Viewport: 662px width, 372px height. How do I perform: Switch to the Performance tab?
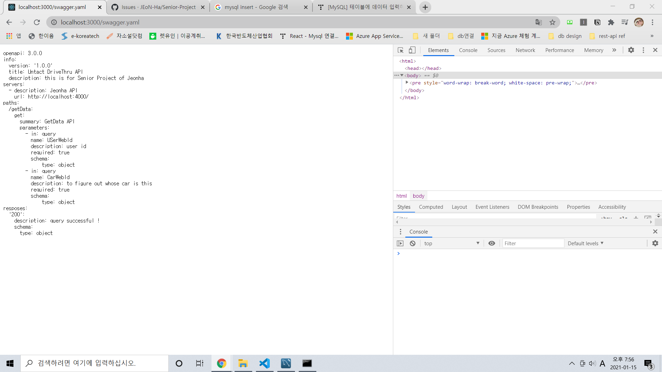pos(560,50)
